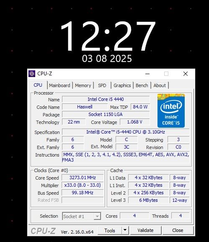
Task: Click the Ext. Model value 3C
Action: pos(126,147)
